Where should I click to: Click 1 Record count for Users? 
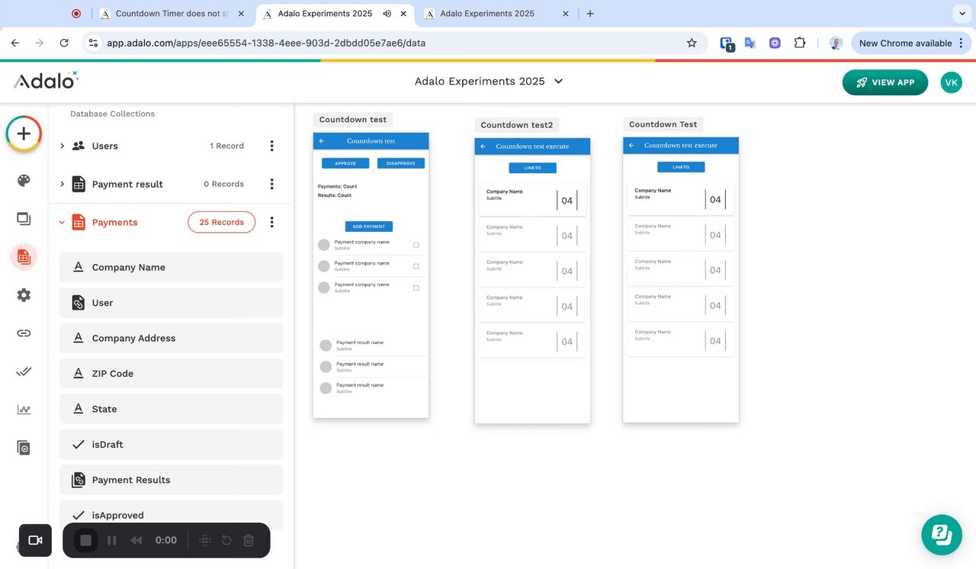tap(226, 146)
